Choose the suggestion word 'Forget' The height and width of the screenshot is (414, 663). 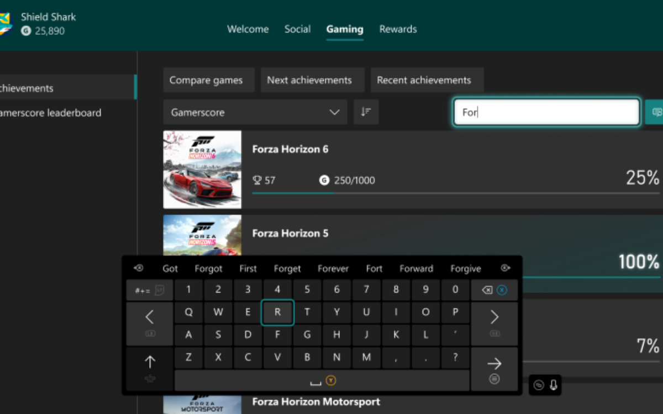pos(287,269)
